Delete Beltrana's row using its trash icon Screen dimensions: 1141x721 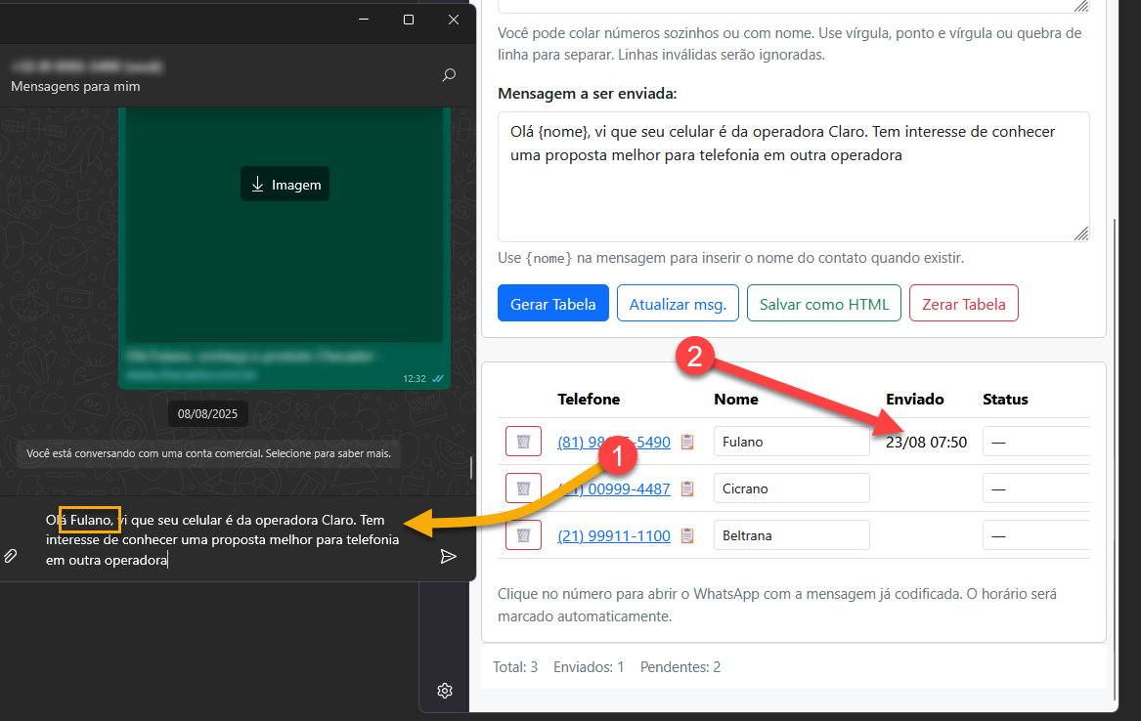click(x=523, y=534)
